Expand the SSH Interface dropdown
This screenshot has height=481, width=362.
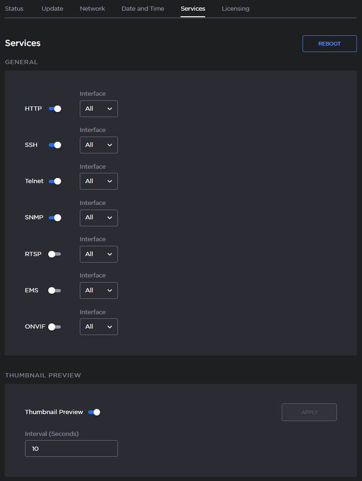tap(99, 145)
